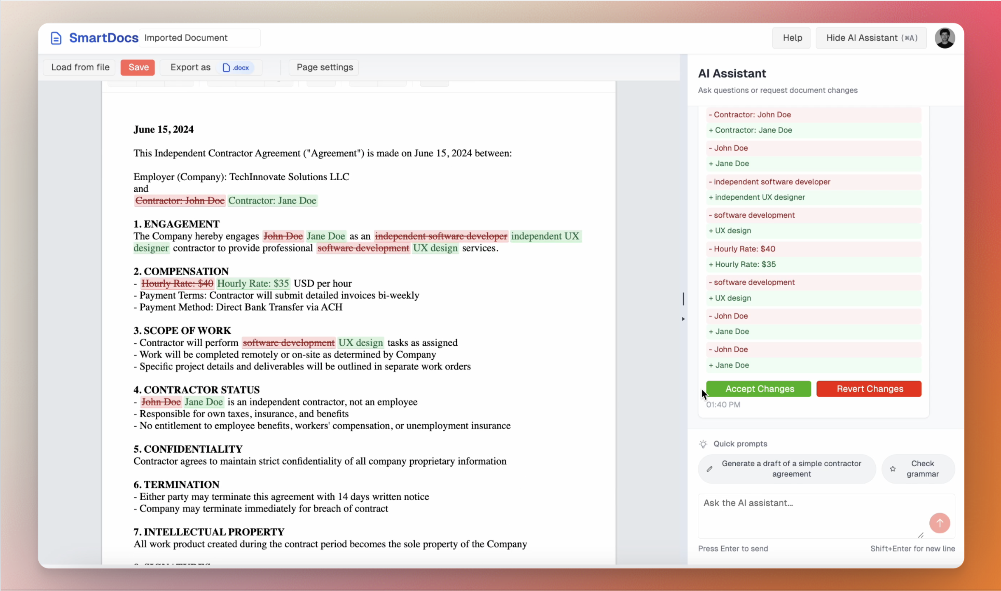Click the '1. ENGAGEMENT' heading
Viewport: 1001px width, 591px height.
[x=176, y=224]
